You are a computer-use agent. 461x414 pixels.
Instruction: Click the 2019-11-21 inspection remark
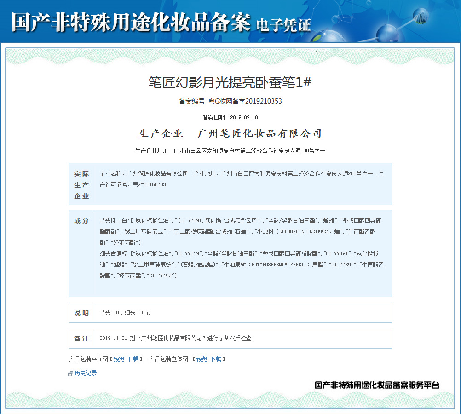point(176,338)
